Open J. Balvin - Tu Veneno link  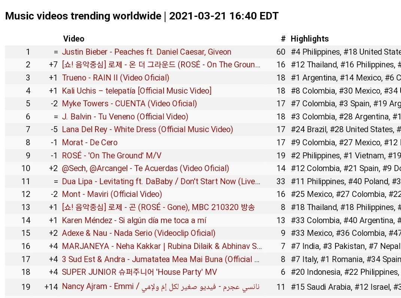(x=125, y=117)
